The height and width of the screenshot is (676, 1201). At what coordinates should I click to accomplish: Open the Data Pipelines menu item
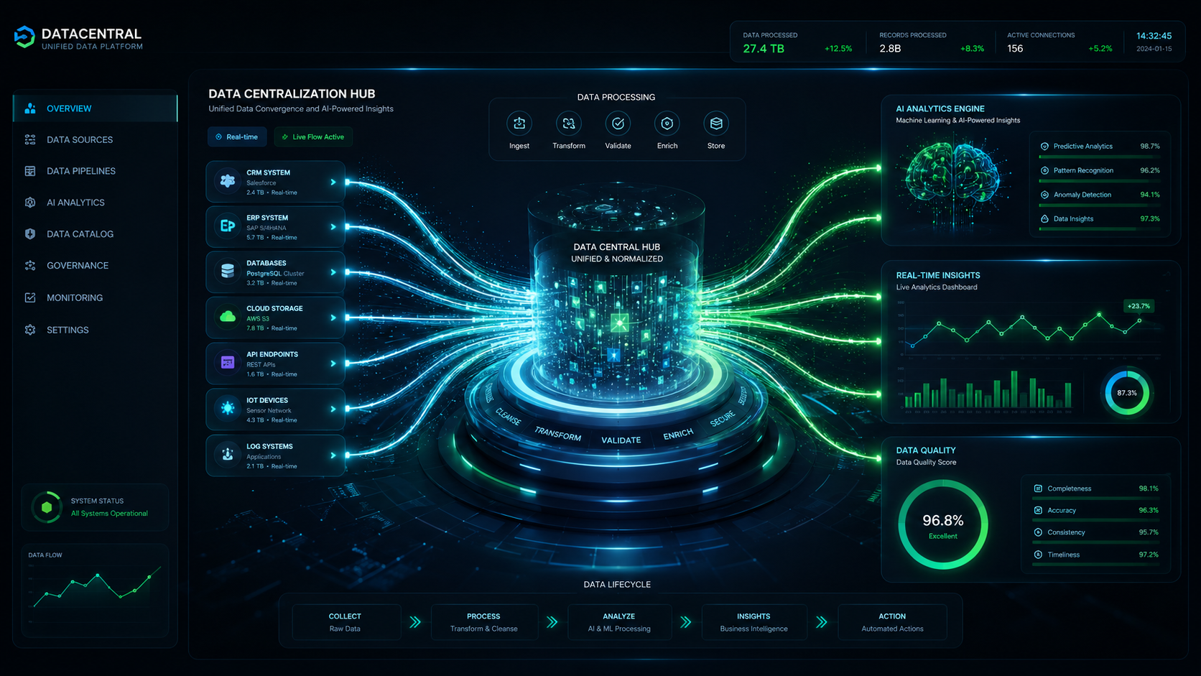(95, 171)
